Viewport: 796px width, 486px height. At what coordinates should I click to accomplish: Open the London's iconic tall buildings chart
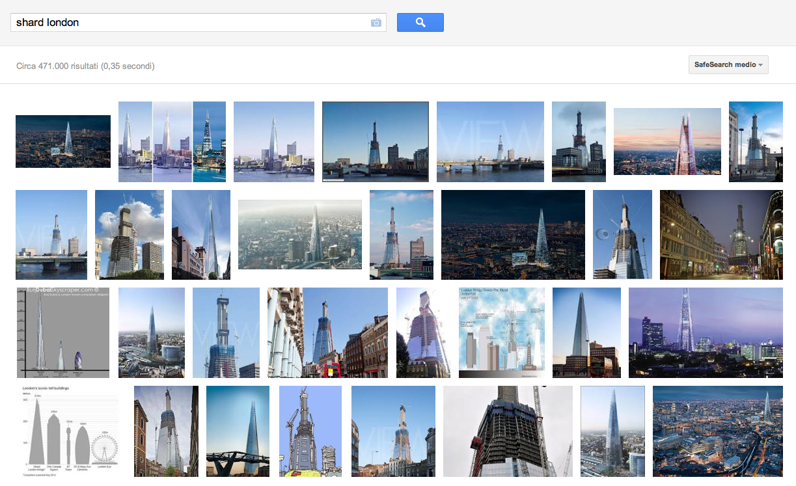(x=67, y=431)
